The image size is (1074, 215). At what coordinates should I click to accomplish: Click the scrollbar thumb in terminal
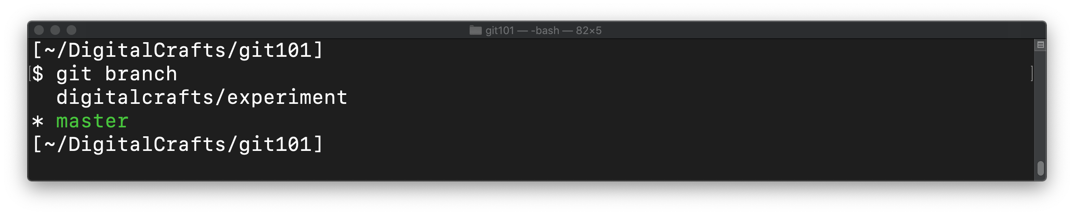tap(1040, 168)
